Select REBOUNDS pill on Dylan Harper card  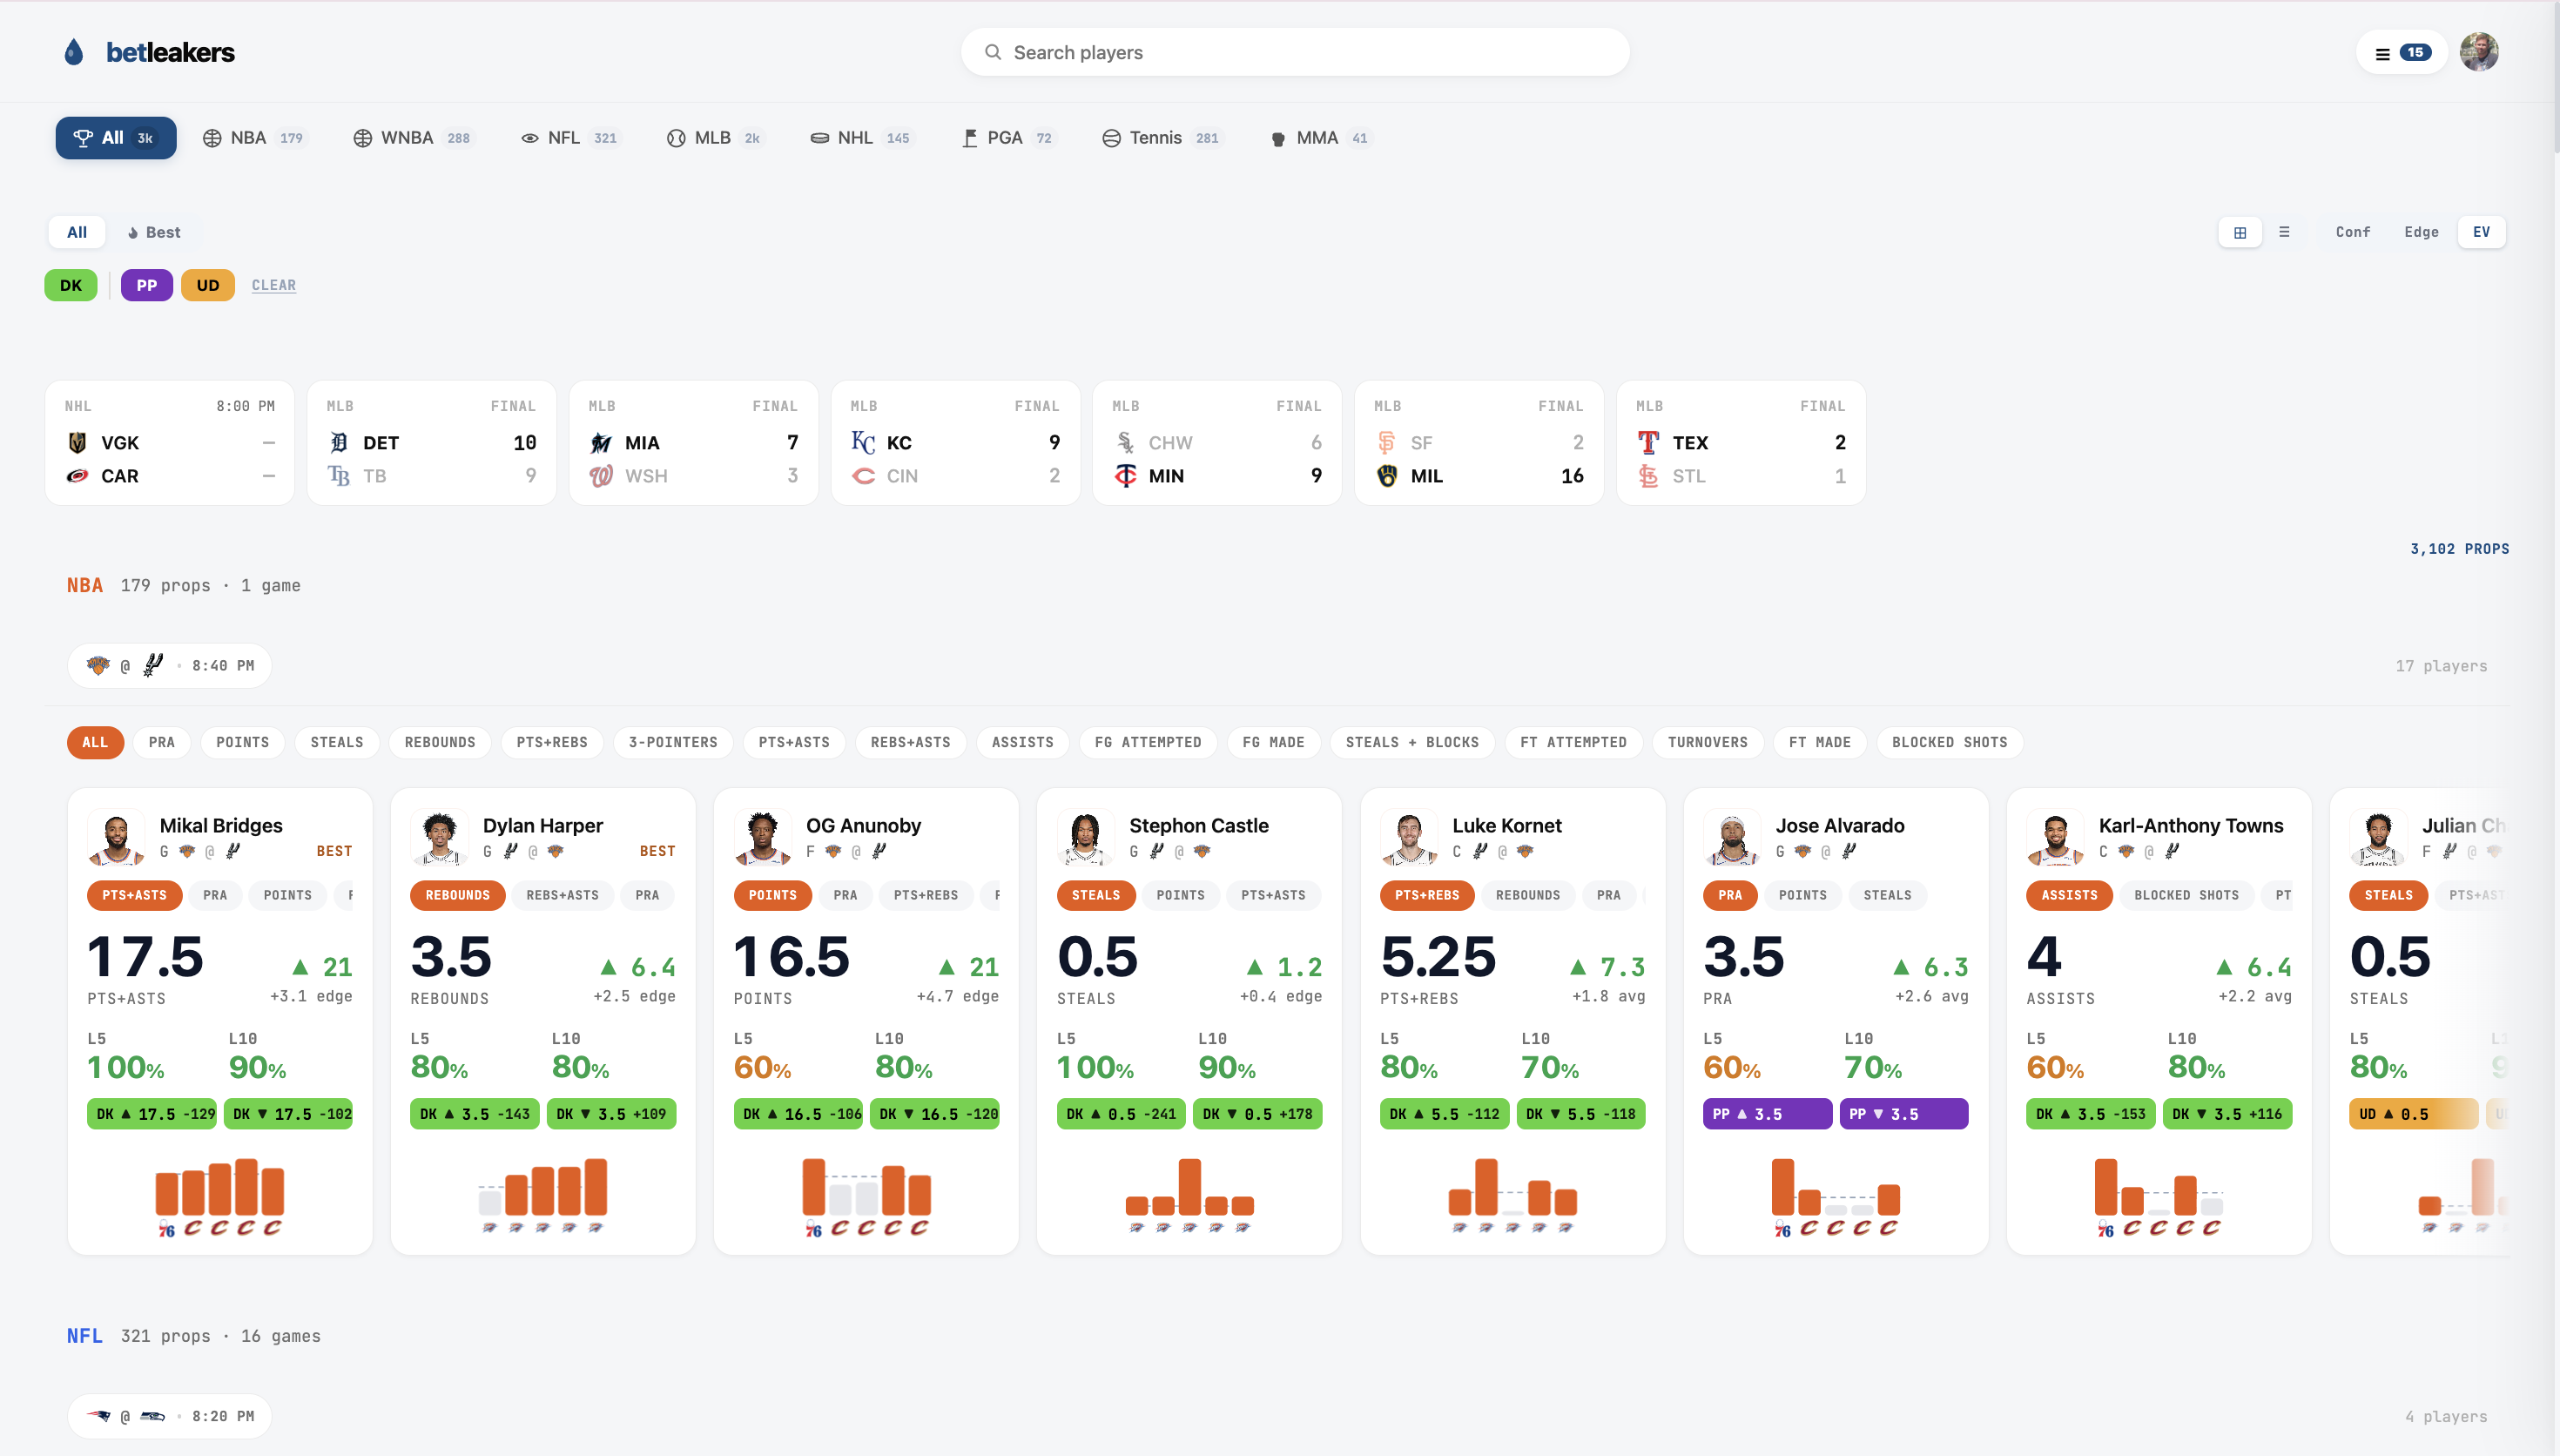pos(458,895)
